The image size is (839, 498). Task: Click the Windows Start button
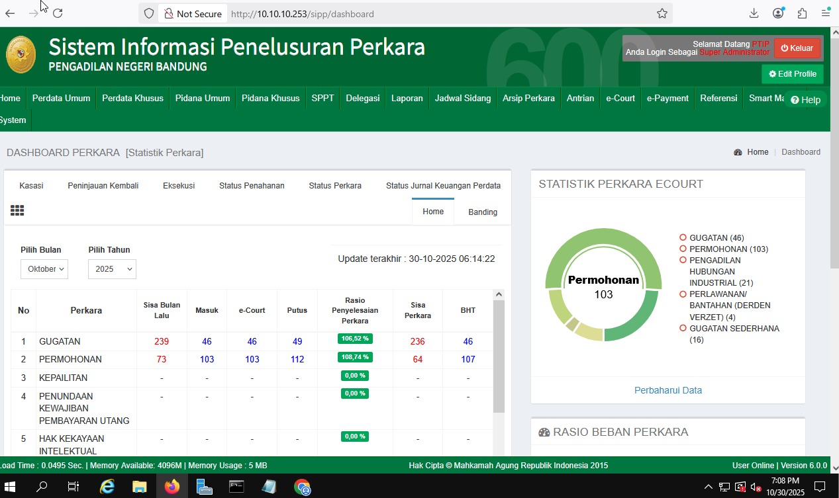pyautogui.click(x=11, y=487)
